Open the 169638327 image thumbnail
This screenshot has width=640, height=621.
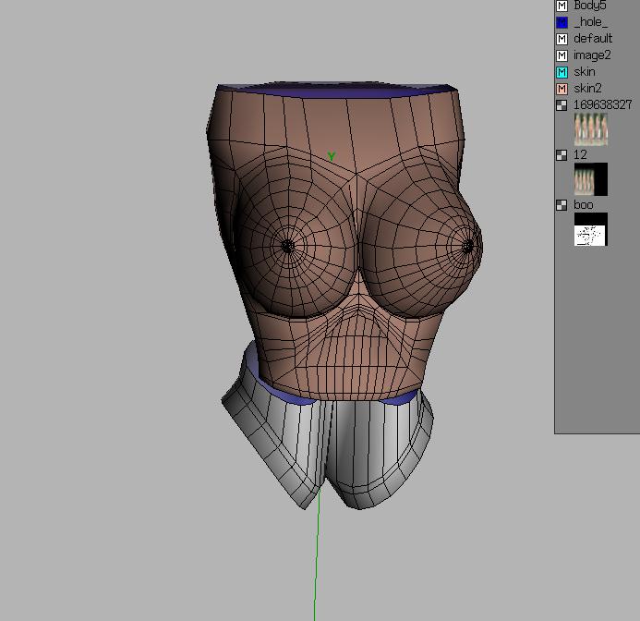click(x=591, y=129)
